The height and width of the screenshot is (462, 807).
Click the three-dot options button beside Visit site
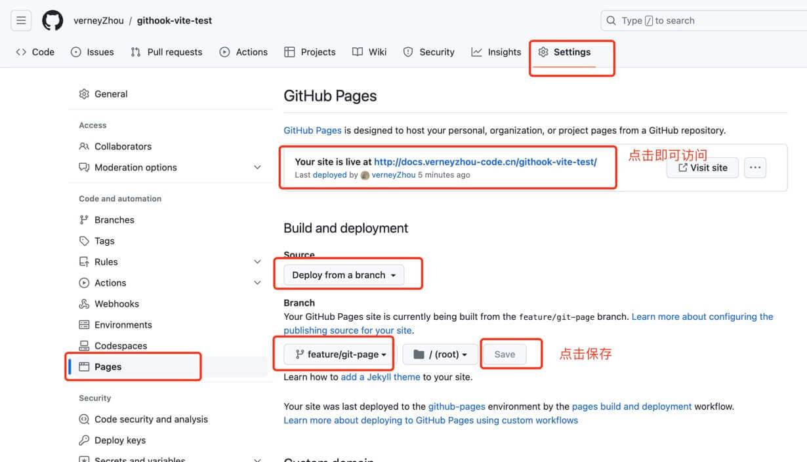[x=755, y=168]
